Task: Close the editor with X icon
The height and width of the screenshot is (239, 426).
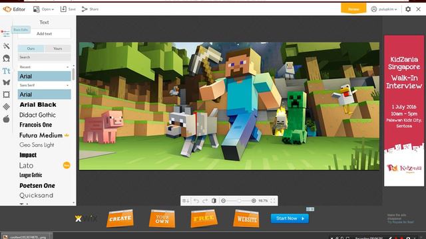Action: [x=419, y=9]
